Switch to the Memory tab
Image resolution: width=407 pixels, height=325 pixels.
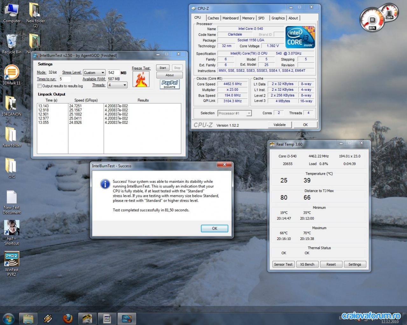coord(248,18)
